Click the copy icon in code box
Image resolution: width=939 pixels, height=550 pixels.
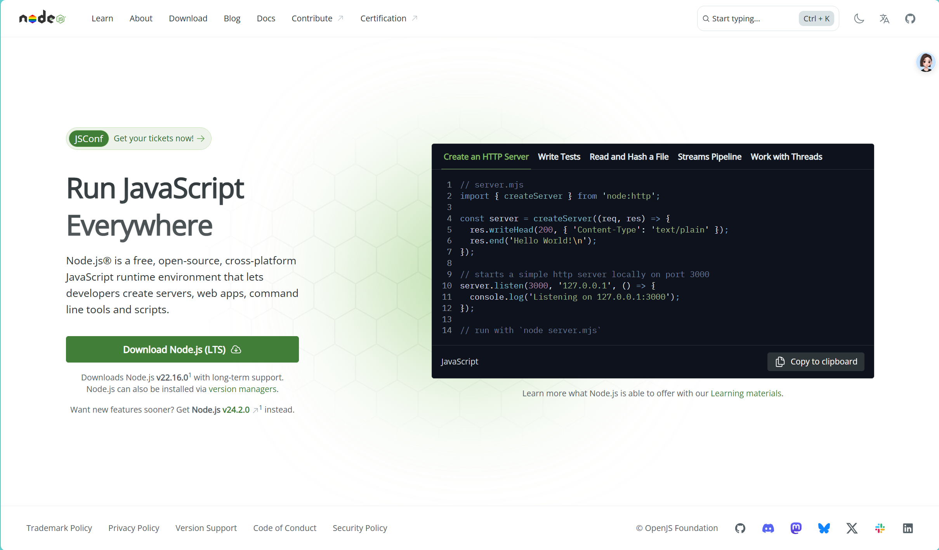click(780, 362)
